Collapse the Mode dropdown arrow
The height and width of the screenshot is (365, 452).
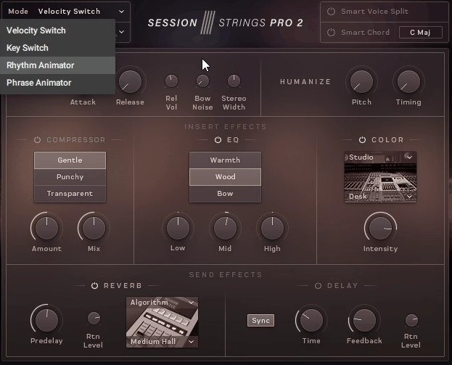pyautogui.click(x=122, y=12)
